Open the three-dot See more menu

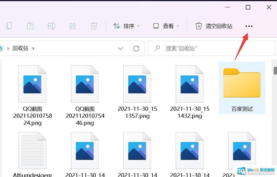coord(249,26)
